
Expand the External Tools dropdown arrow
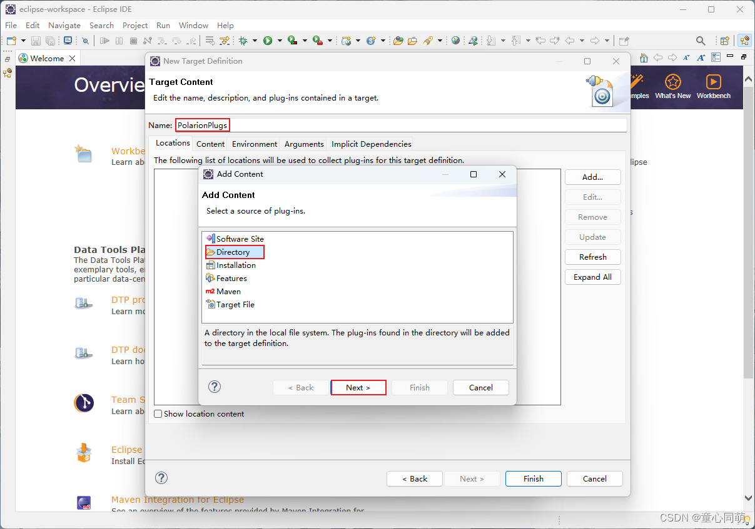329,41
